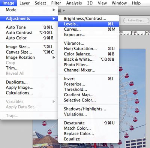Select Levels adjustment

click(x=88, y=24)
